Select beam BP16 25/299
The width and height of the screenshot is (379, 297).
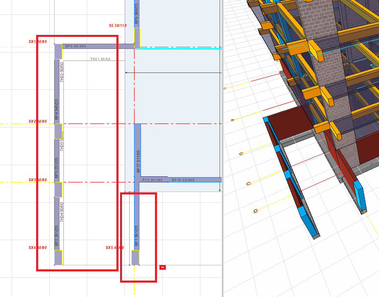point(183,180)
